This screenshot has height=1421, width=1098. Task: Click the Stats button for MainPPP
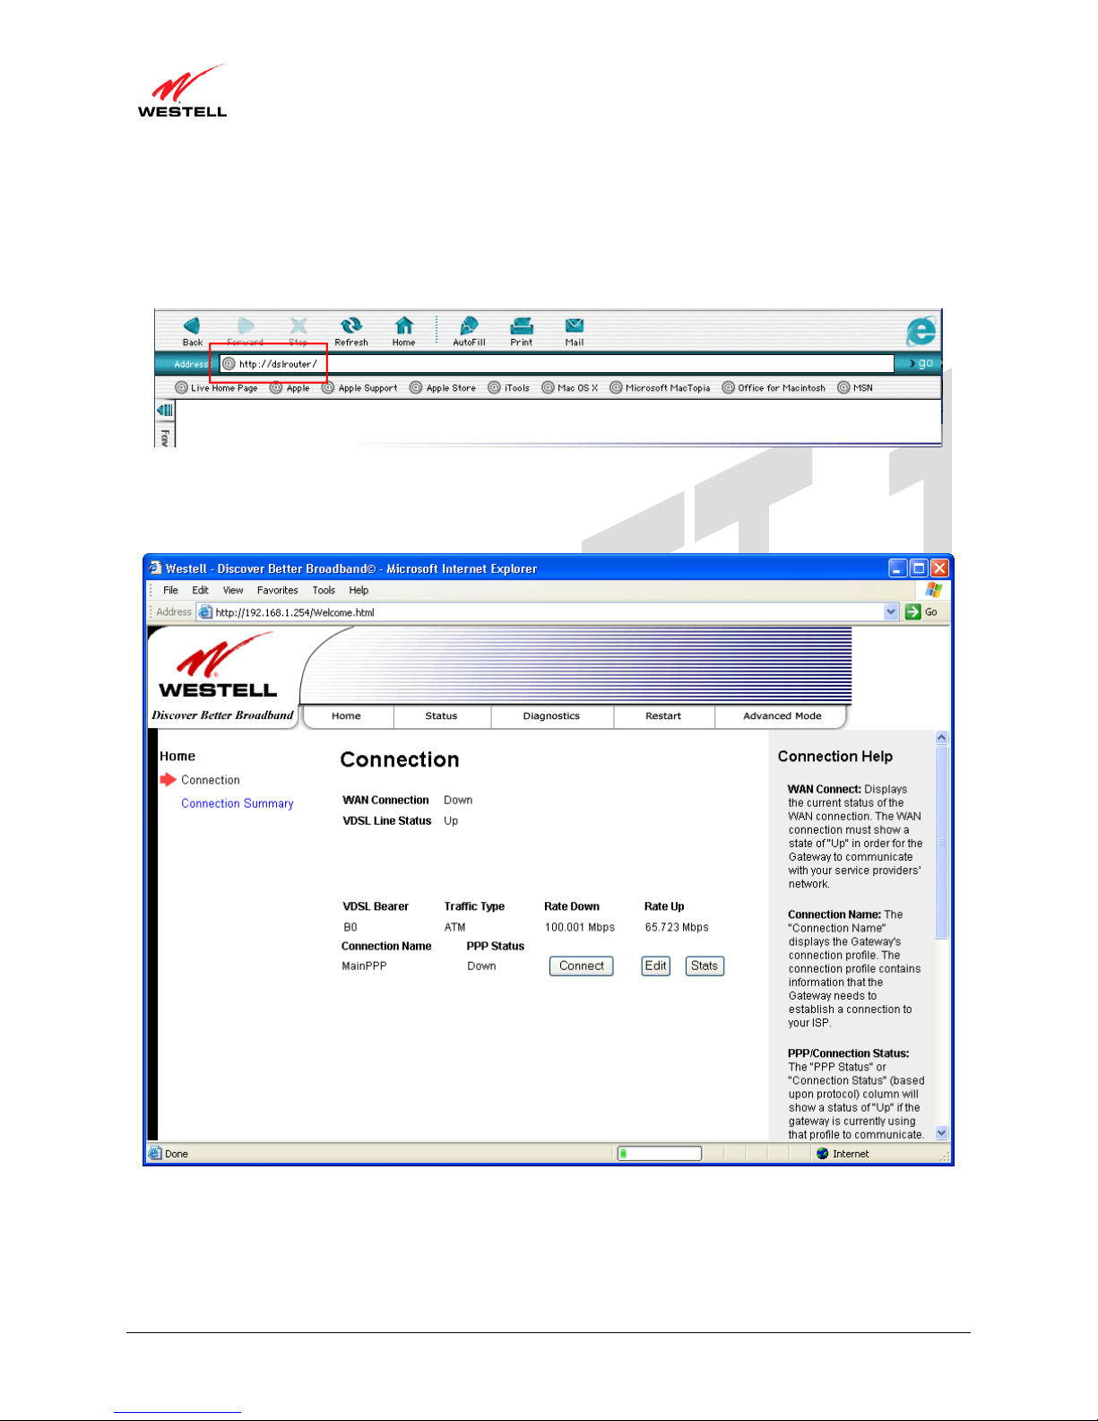(705, 966)
